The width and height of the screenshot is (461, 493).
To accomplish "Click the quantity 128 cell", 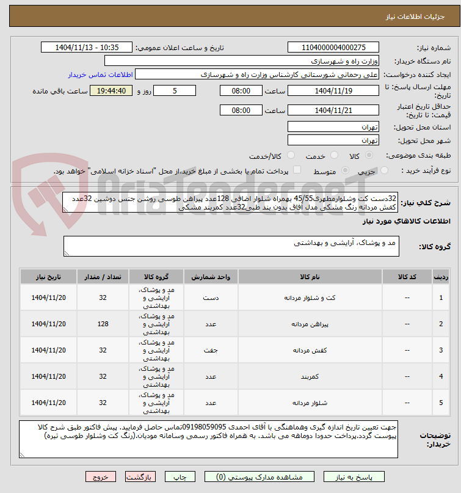I will [103, 324].
